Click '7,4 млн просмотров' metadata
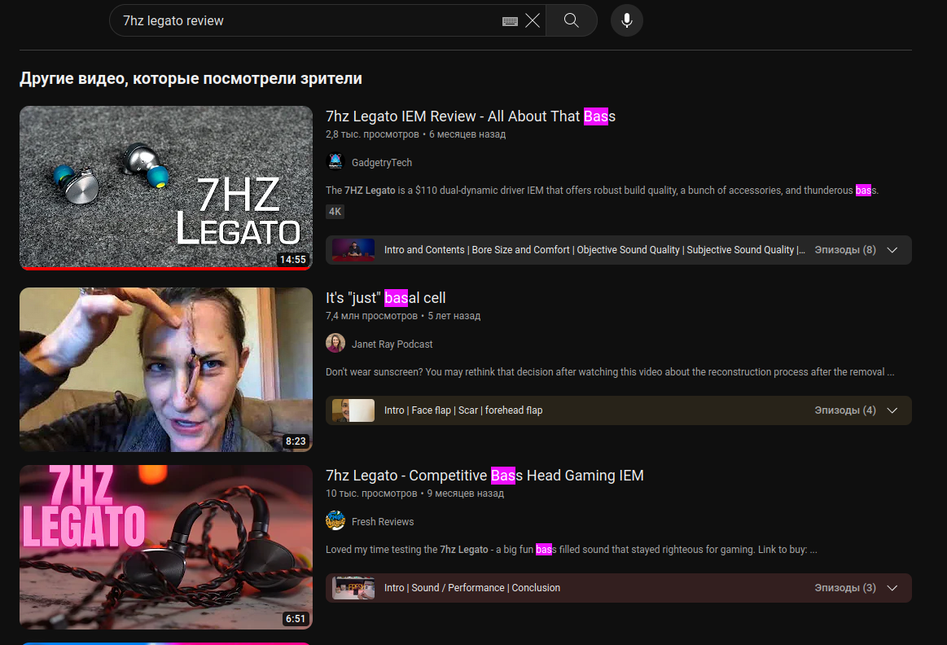This screenshot has height=645, width=947. (371, 316)
